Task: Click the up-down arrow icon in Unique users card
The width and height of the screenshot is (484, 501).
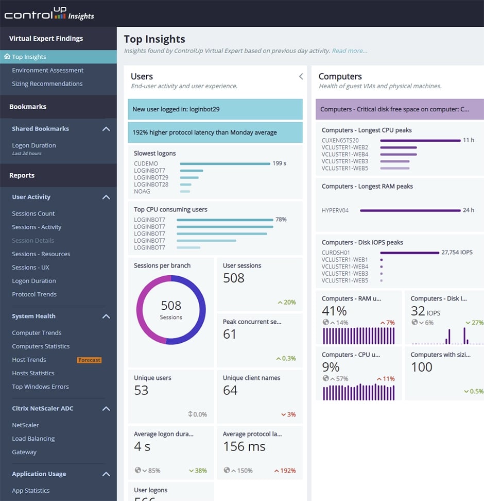Action: pos(191,414)
